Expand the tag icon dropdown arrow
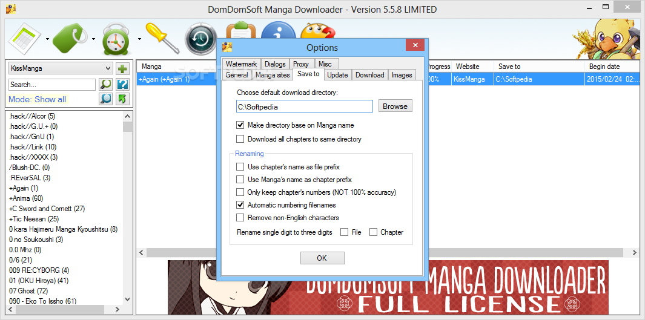Viewport: 645px width, 320px height. click(x=93, y=39)
